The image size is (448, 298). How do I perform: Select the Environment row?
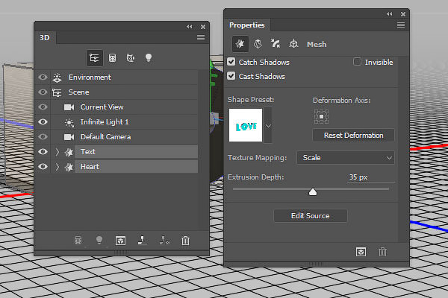pyautogui.click(x=117, y=77)
